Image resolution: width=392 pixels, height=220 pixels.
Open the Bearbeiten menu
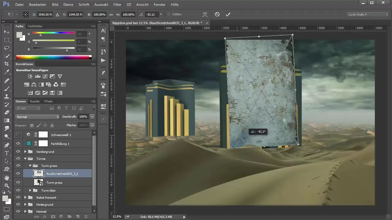pos(38,5)
